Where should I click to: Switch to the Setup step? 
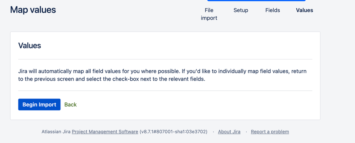coord(241,10)
